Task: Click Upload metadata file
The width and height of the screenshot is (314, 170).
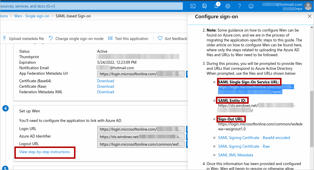Action: [23, 39]
